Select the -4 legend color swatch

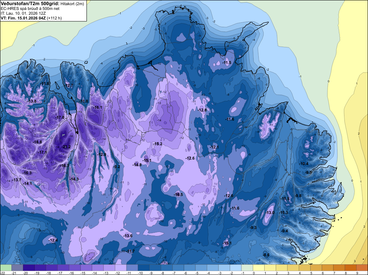[213, 268]
